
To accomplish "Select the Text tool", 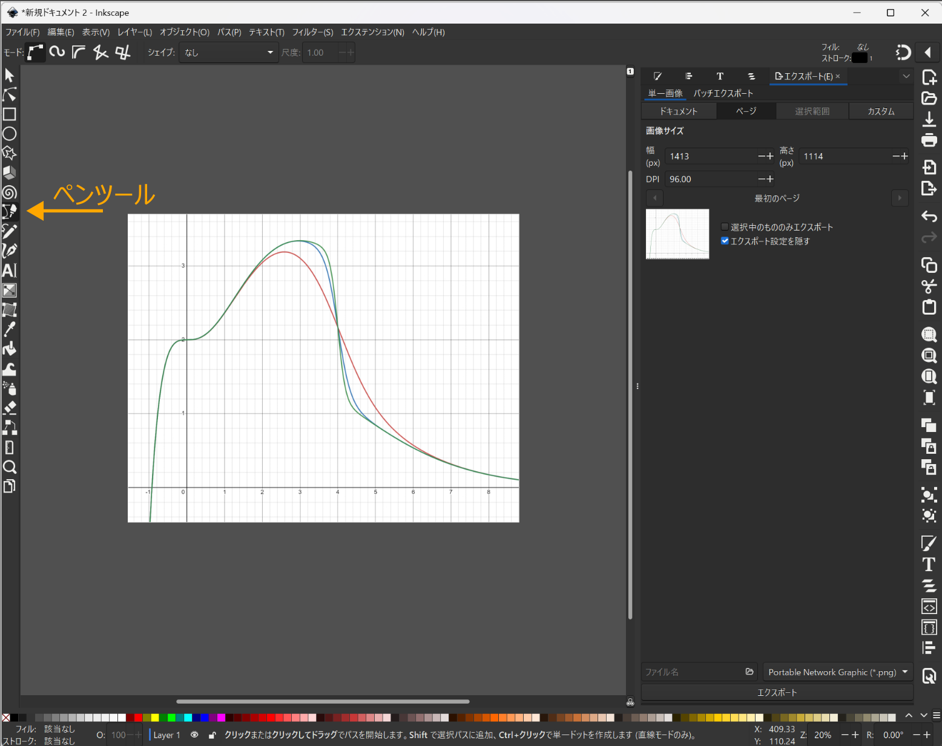I will point(10,271).
